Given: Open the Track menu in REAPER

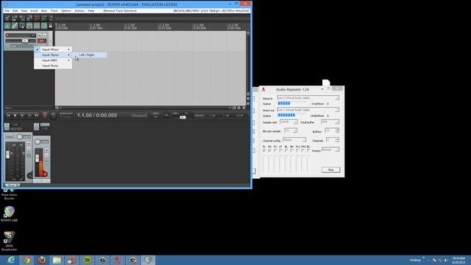Looking at the screenshot, I should pyautogui.click(x=54, y=11).
